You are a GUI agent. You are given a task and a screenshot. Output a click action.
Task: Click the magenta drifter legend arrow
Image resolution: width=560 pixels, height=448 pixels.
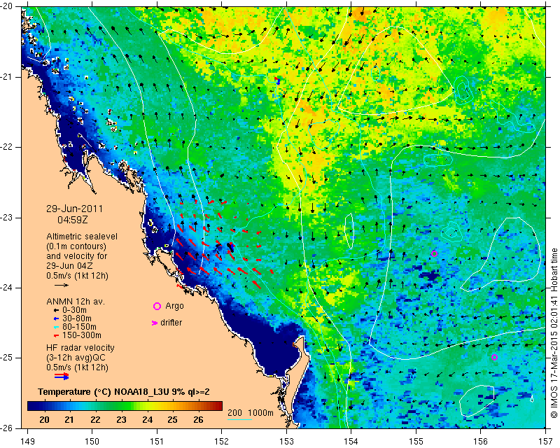pyautogui.click(x=155, y=323)
